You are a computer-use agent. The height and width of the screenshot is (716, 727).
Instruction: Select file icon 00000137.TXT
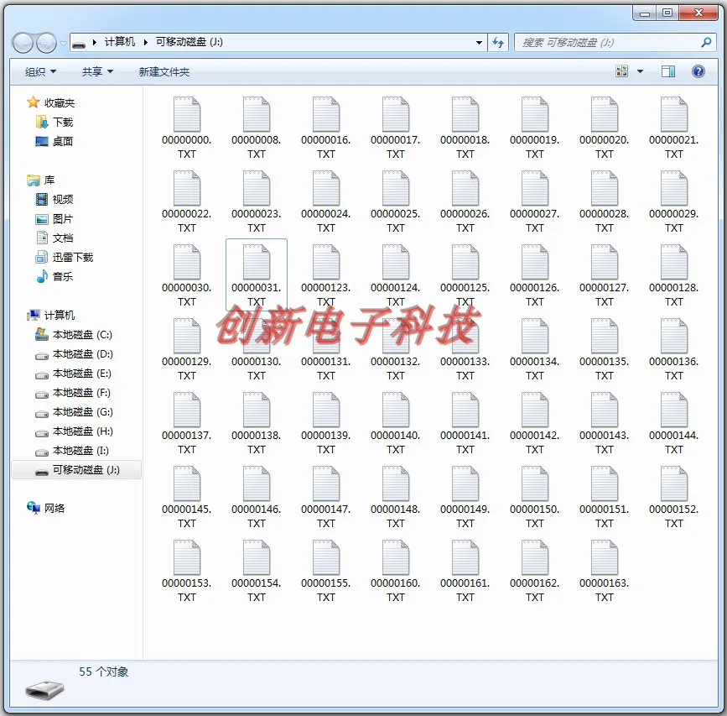(187, 410)
